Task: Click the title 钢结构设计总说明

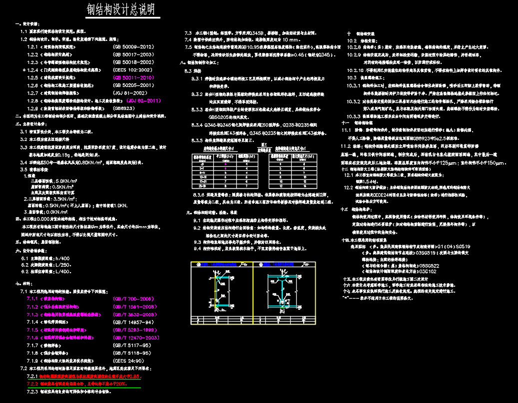Action: (121, 9)
